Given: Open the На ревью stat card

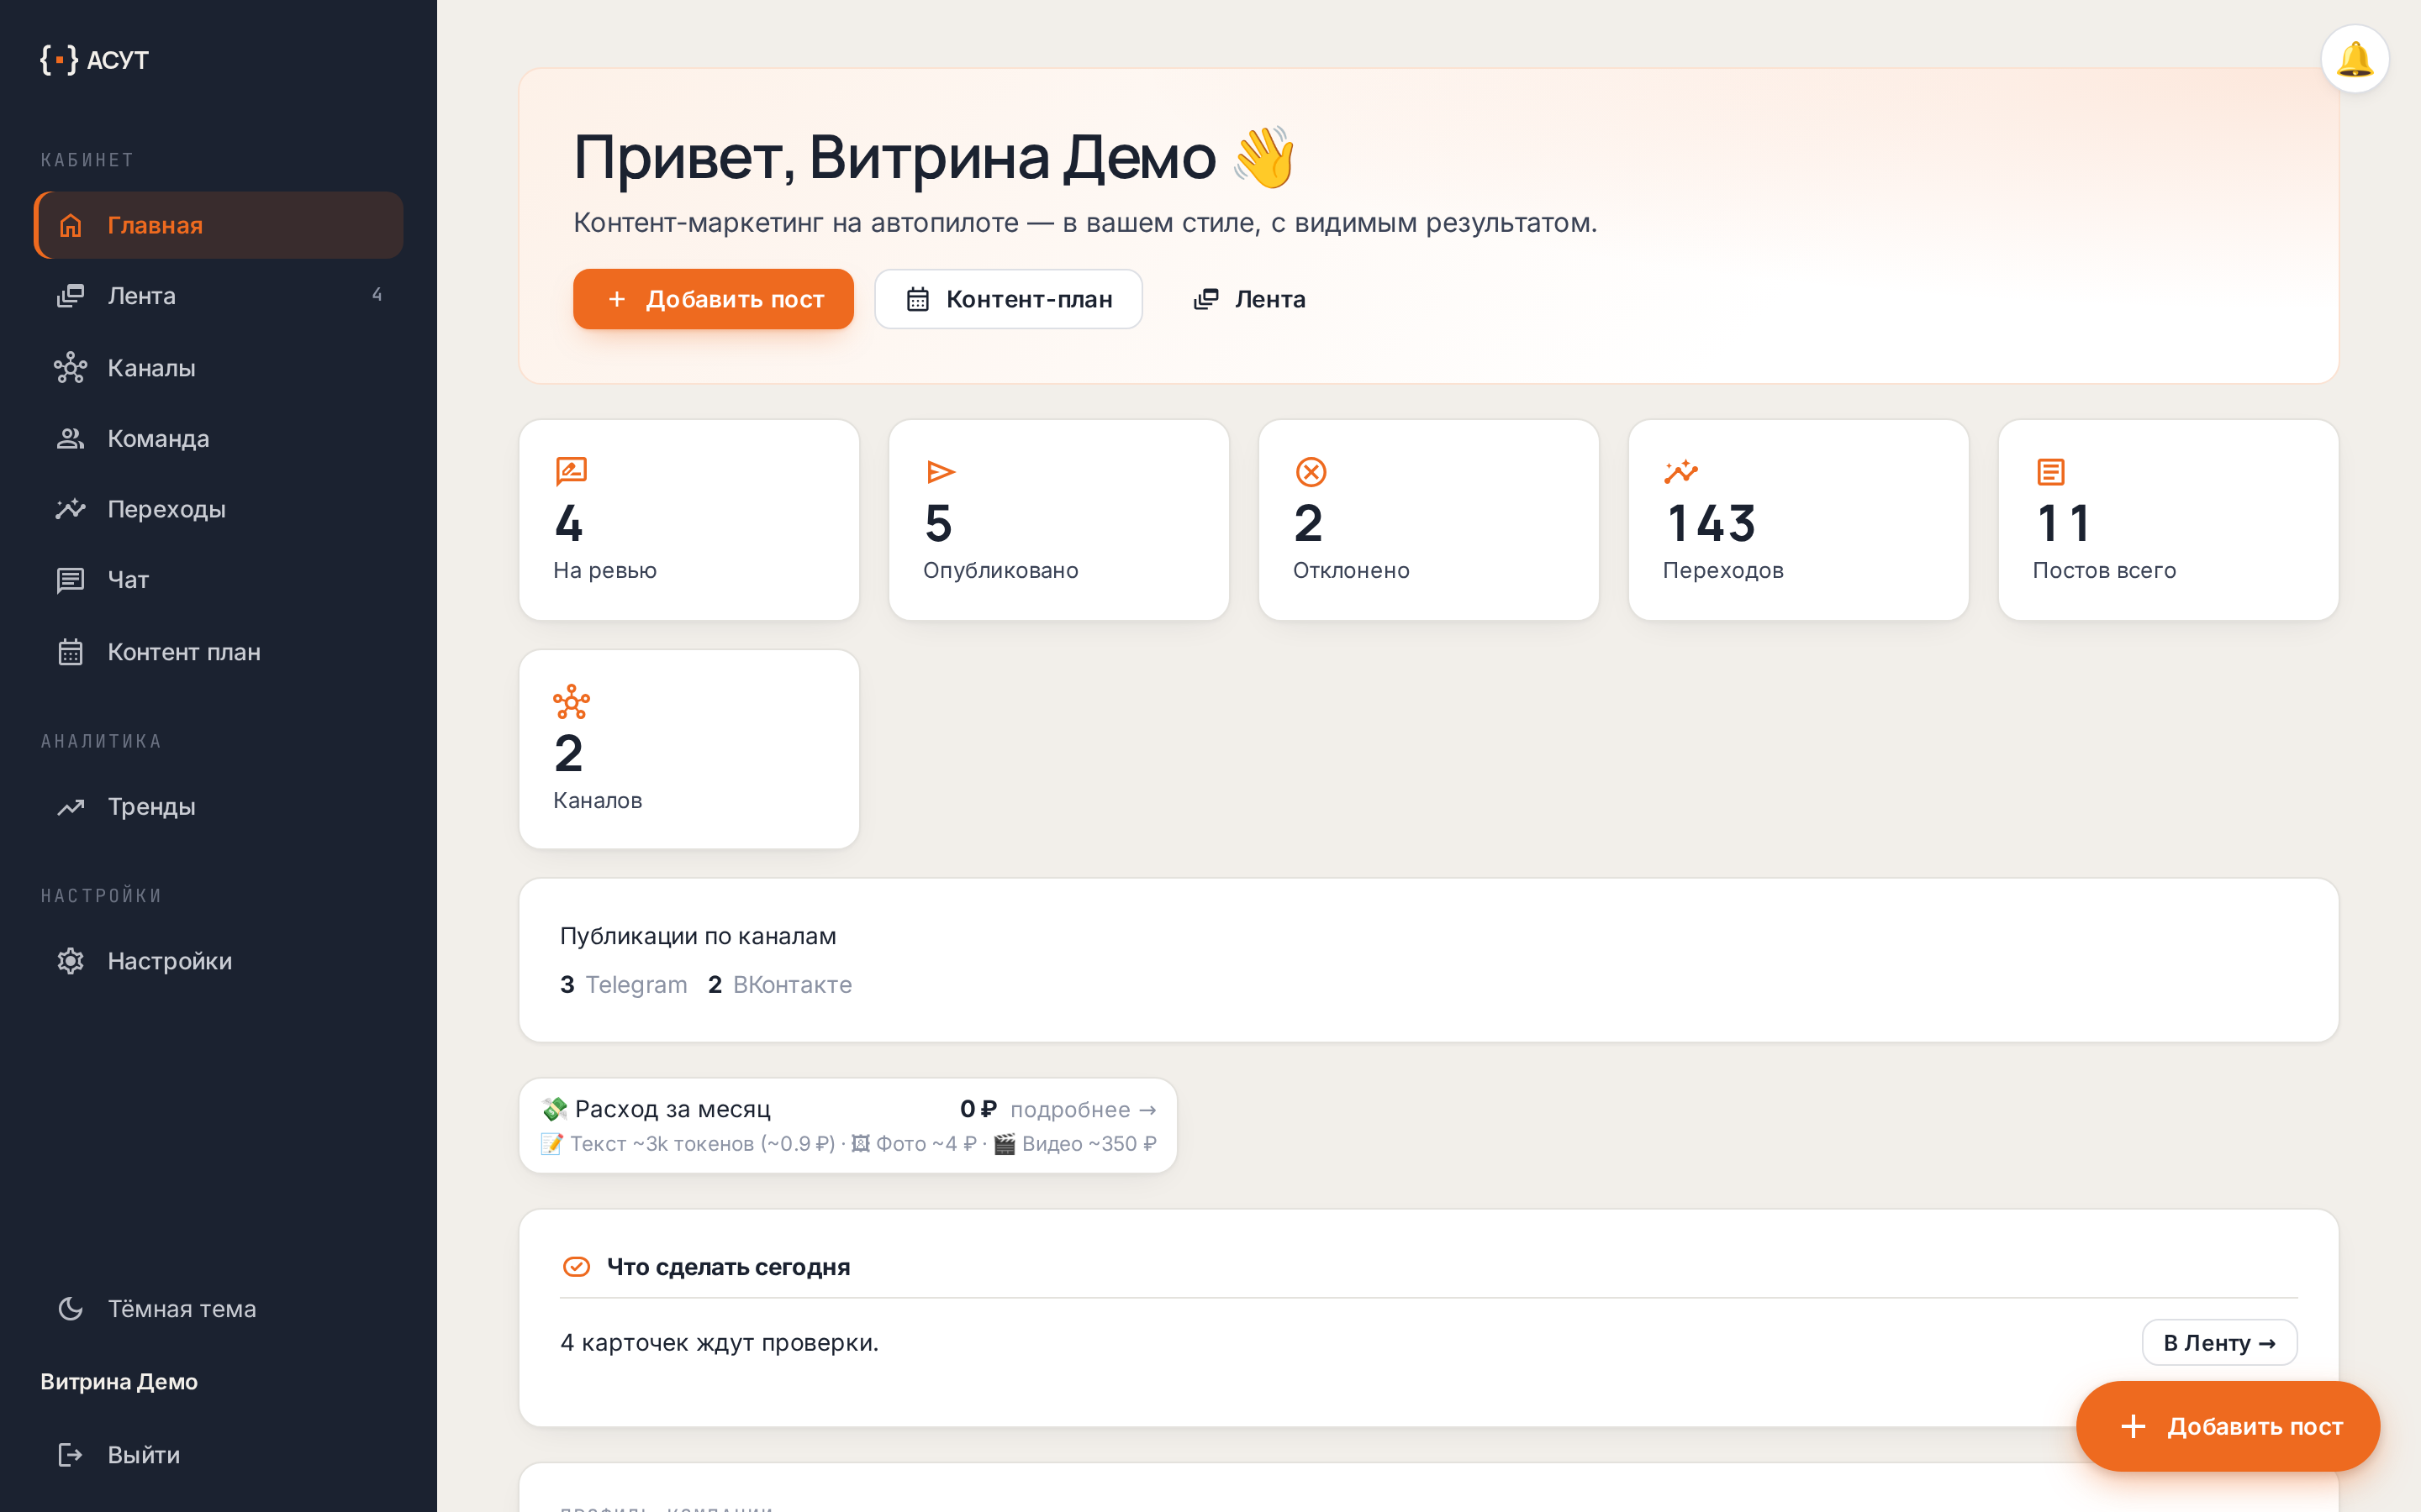Looking at the screenshot, I should click(689, 520).
